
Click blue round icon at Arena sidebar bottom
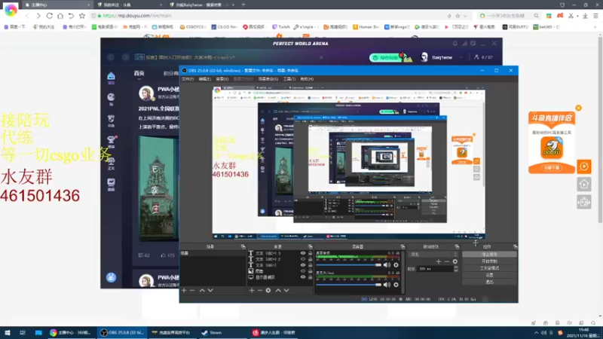(x=111, y=277)
